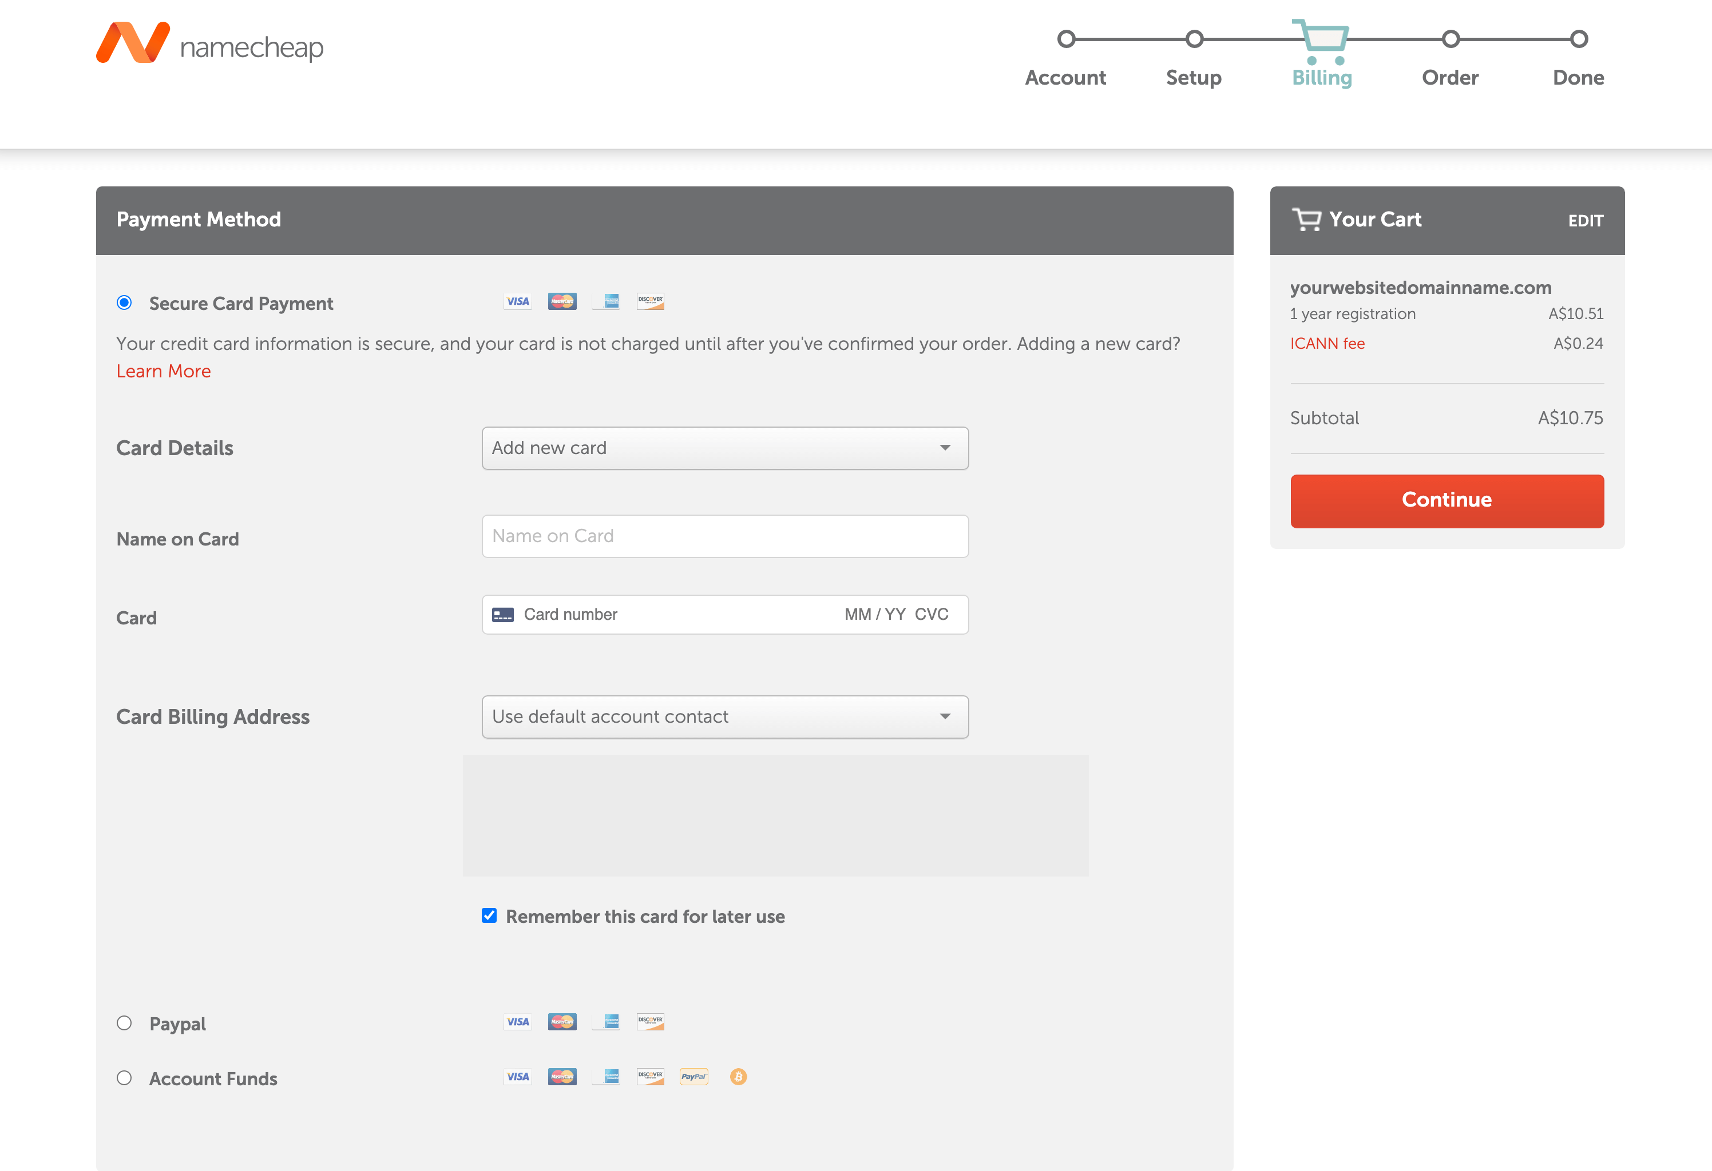Click the PayPal icon in the Account Funds row
Screen dimensions: 1712x1171
[694, 1077]
